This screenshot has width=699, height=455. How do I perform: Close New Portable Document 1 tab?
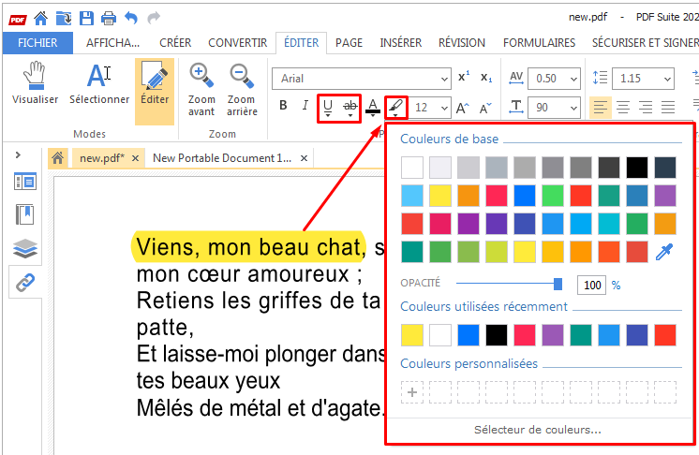tap(304, 158)
